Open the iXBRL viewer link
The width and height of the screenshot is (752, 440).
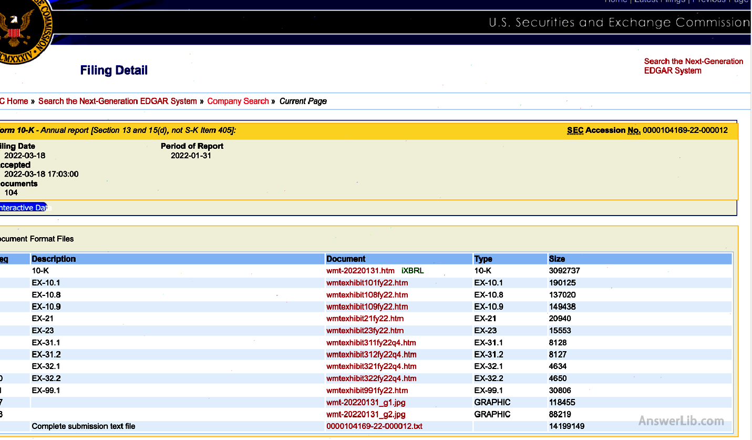point(413,271)
